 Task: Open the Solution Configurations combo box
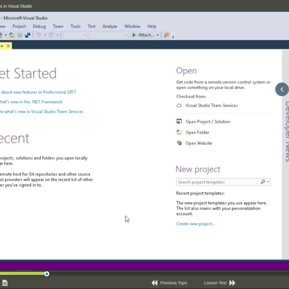(75, 35)
